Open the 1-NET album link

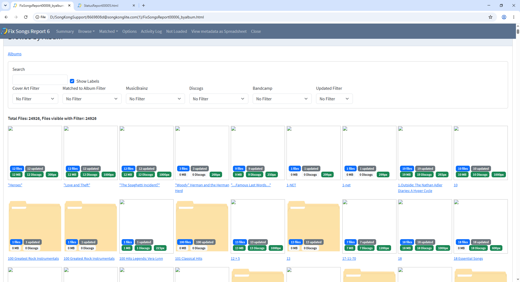pos(291,185)
